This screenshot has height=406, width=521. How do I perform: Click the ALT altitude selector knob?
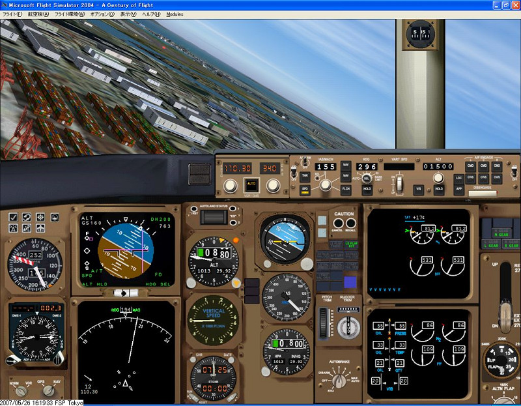438,178
